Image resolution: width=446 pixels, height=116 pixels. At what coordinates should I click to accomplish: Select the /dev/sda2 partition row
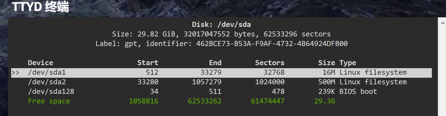point(221,82)
